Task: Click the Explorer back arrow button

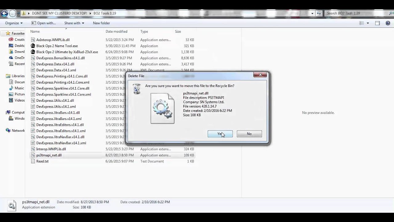Action: pyautogui.click(x=4, y=13)
